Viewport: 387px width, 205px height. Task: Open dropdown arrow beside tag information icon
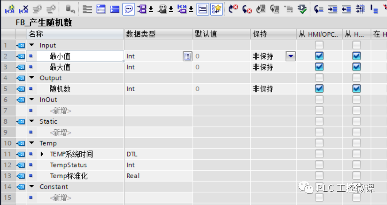pyautogui.click(x=171, y=10)
